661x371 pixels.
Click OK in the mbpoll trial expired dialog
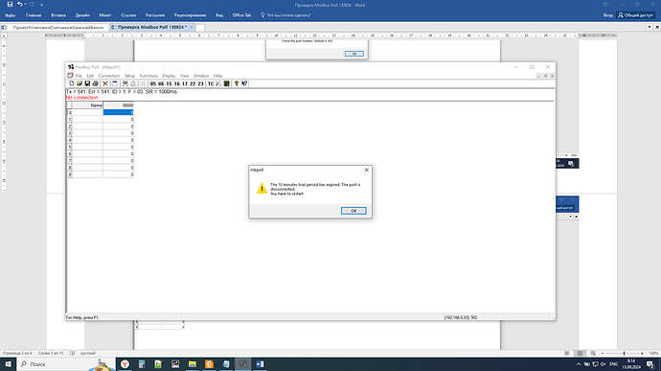pyautogui.click(x=353, y=211)
